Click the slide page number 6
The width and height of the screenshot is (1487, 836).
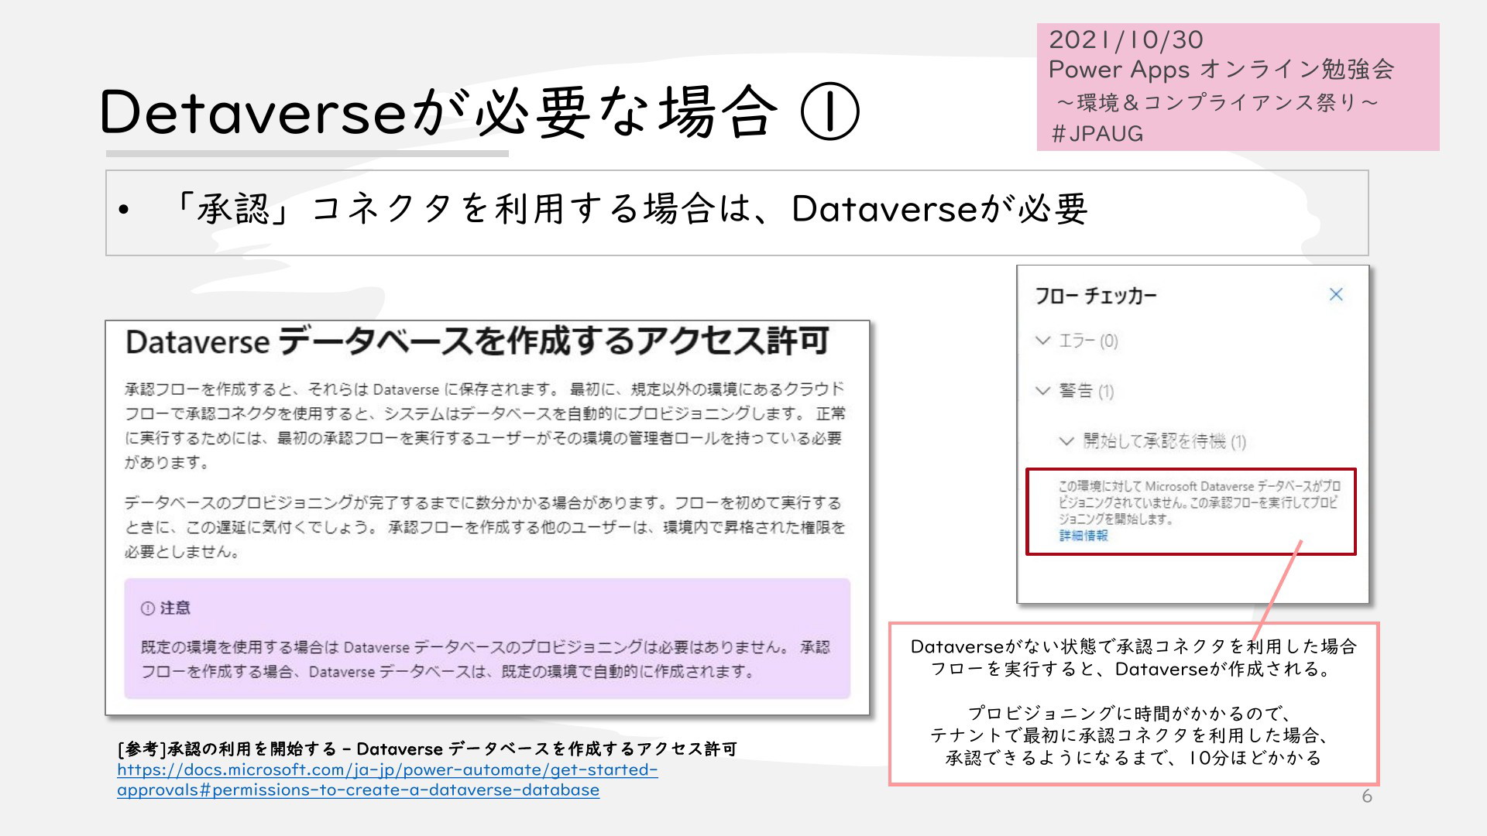pos(1367,797)
